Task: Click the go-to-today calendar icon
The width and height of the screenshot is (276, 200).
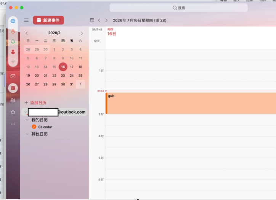Action: 92,20
